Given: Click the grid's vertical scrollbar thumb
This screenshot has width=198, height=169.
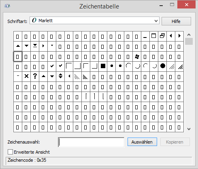Looking at the screenshot, I should tap(189, 41).
